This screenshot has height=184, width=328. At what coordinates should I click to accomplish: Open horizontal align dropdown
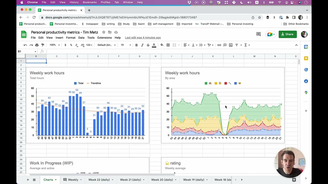point(186,45)
